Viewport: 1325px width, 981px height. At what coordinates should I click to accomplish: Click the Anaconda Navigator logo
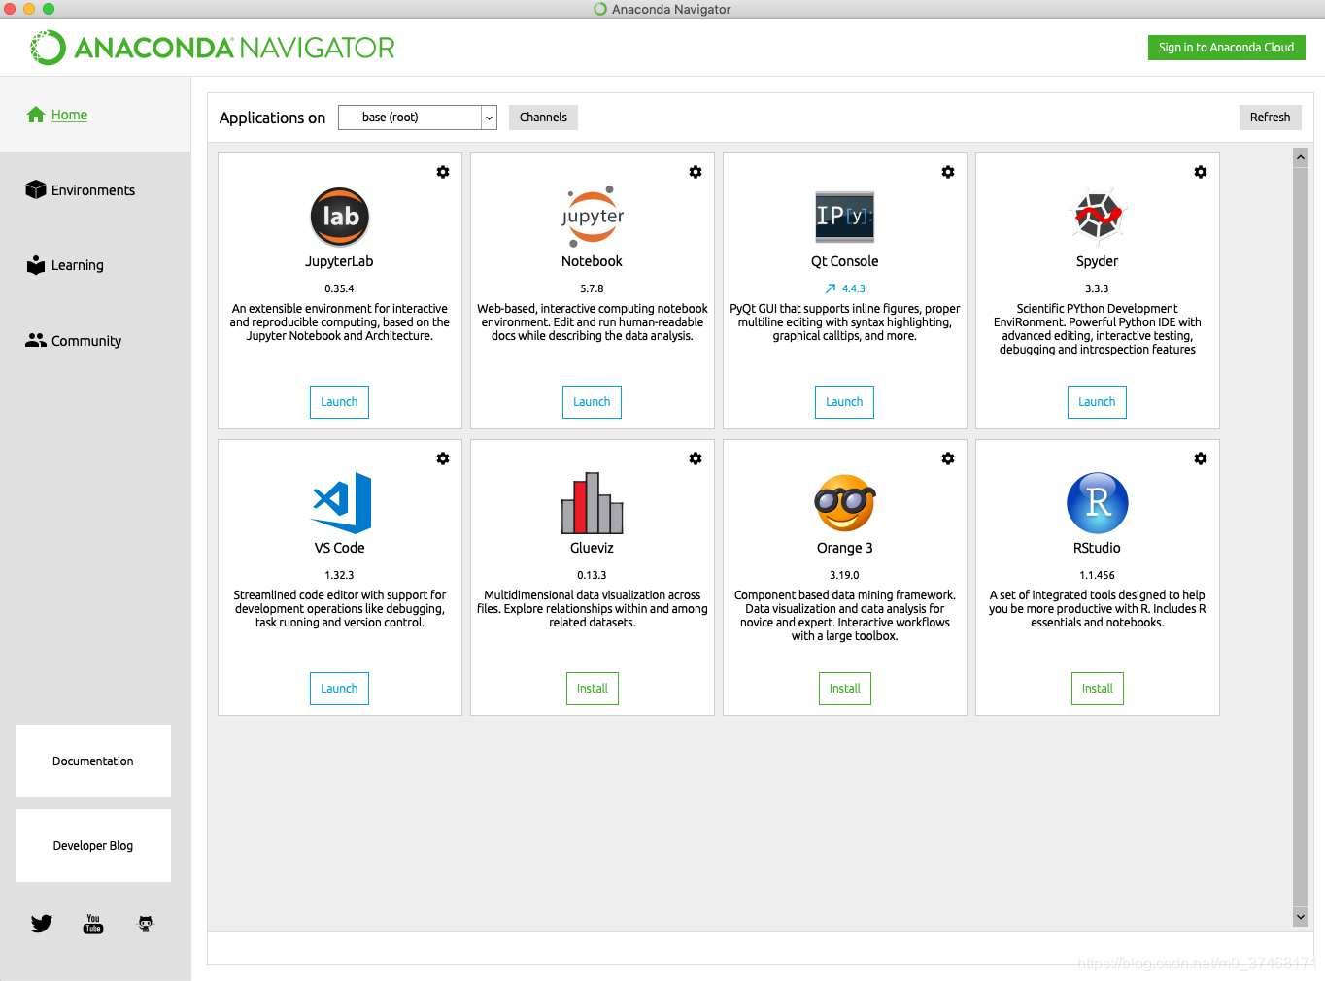click(213, 48)
